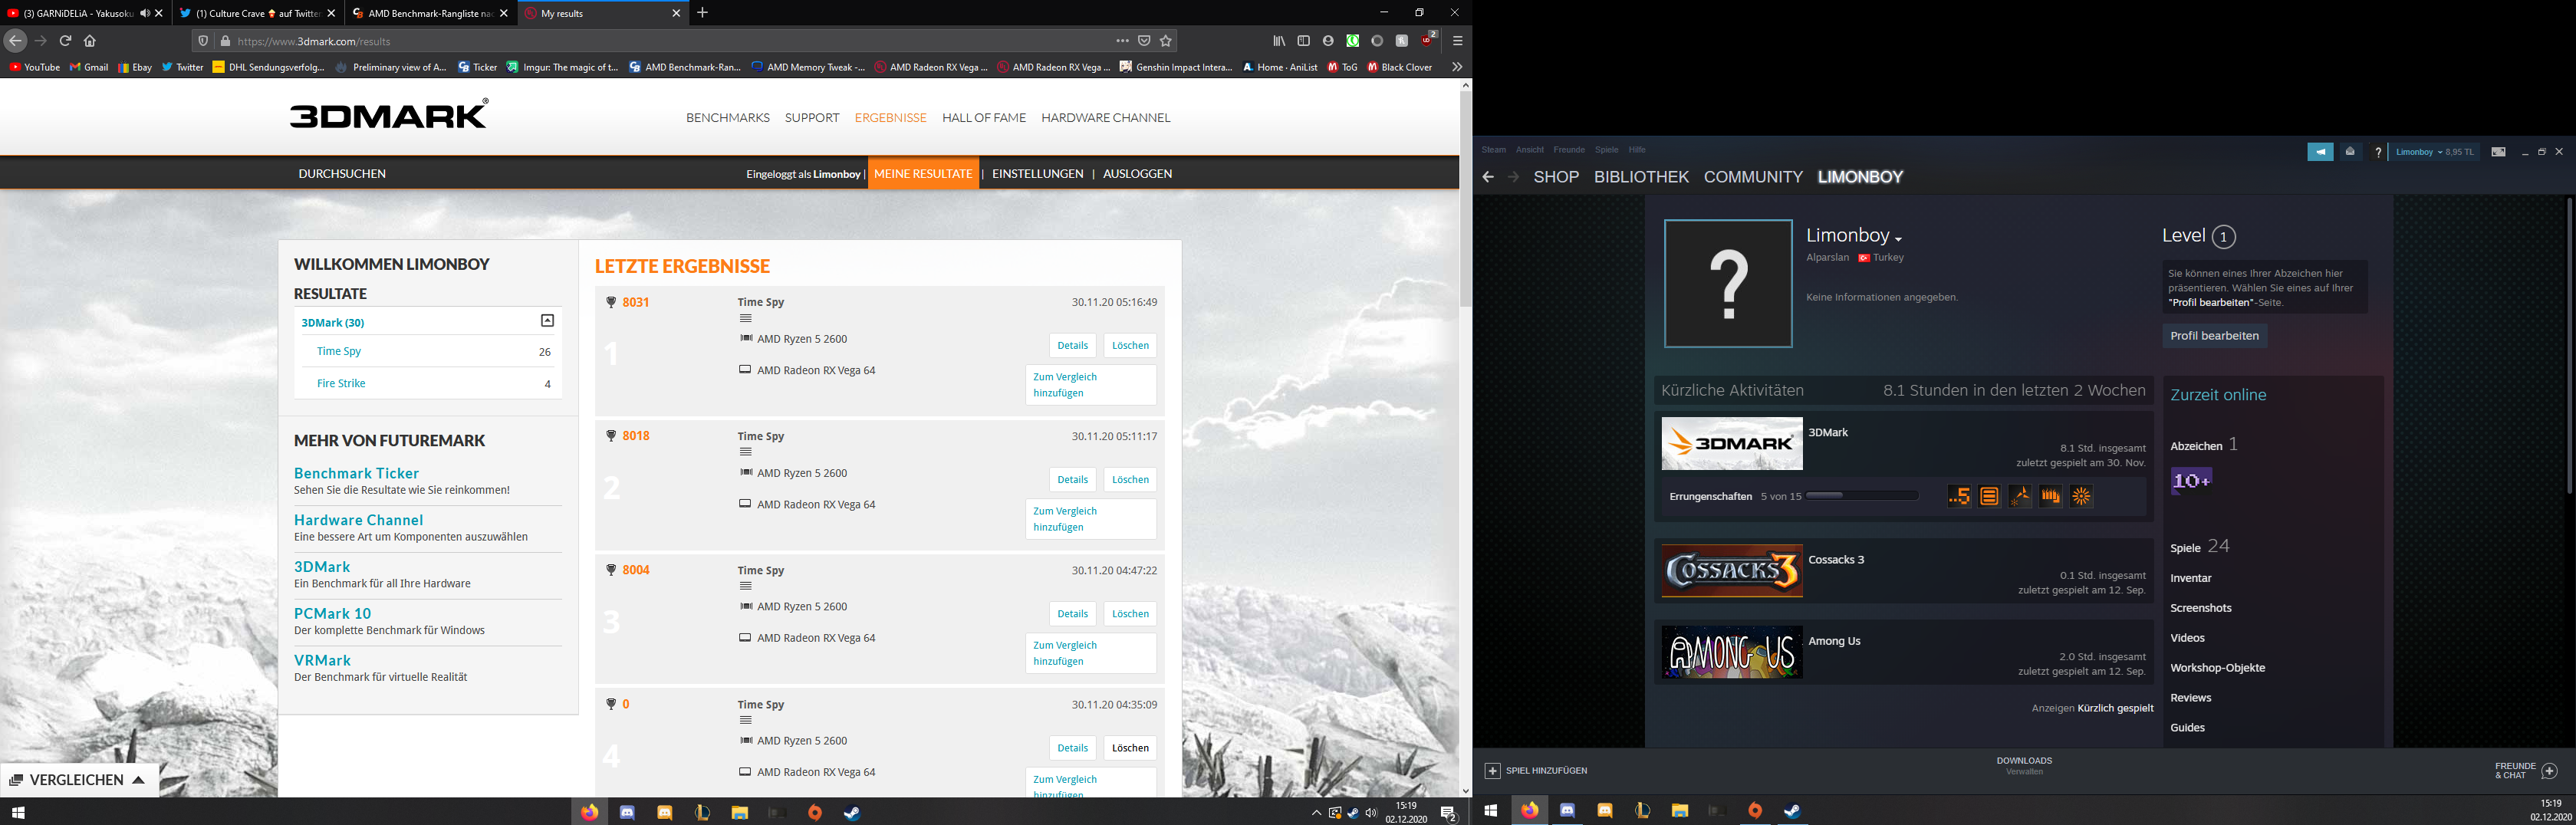
Task: Open Ansicht menu in Steam
Action: [1530, 150]
